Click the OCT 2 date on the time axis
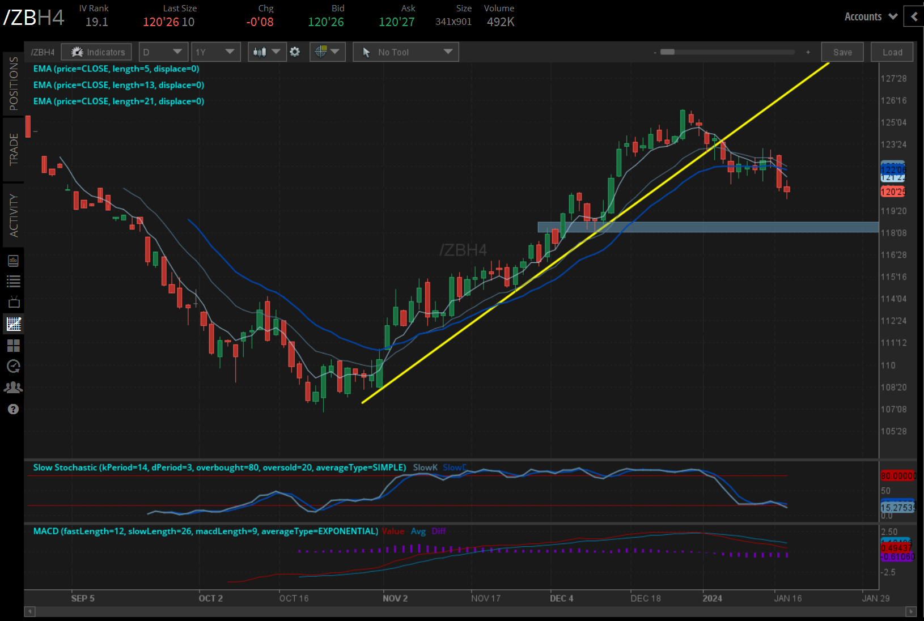This screenshot has width=924, height=621. 210,598
